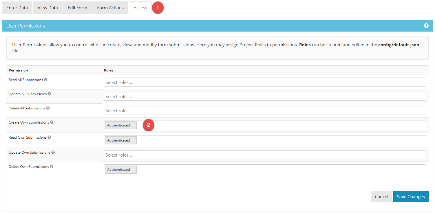This screenshot has width=435, height=213.
Task: Click the help icon in User Permissions header
Action: tap(426, 26)
